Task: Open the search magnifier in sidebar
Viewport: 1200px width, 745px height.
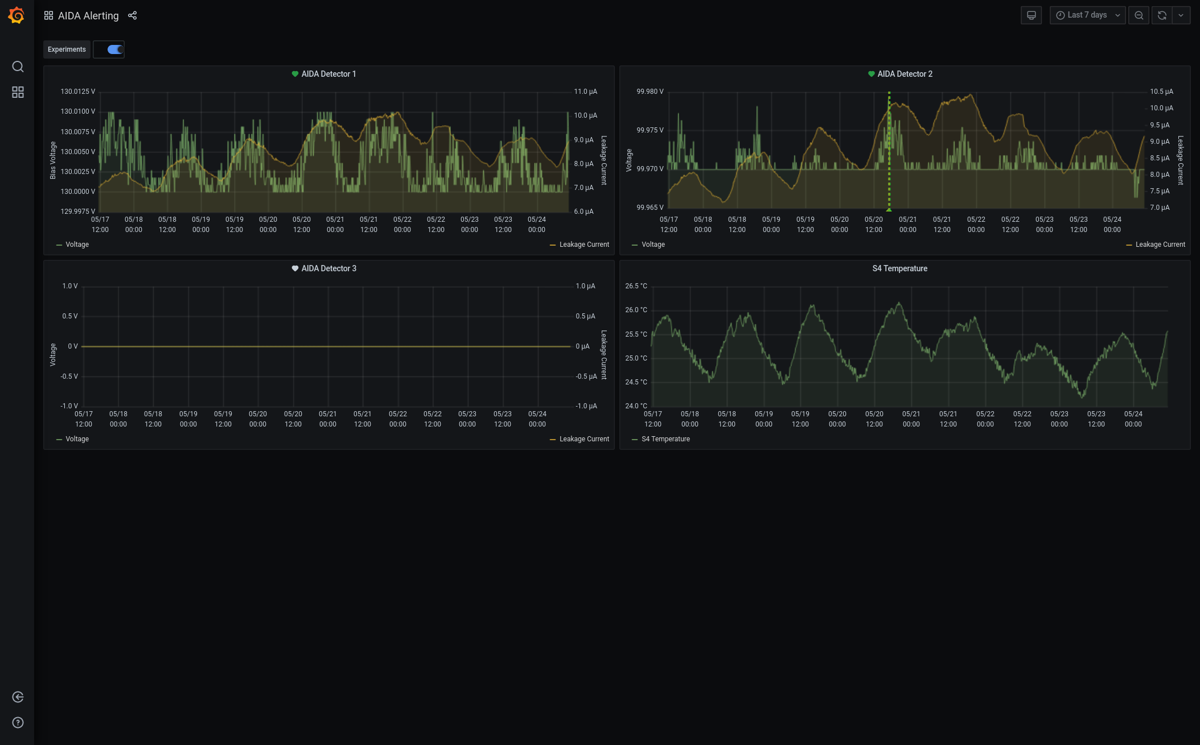Action: pyautogui.click(x=18, y=67)
